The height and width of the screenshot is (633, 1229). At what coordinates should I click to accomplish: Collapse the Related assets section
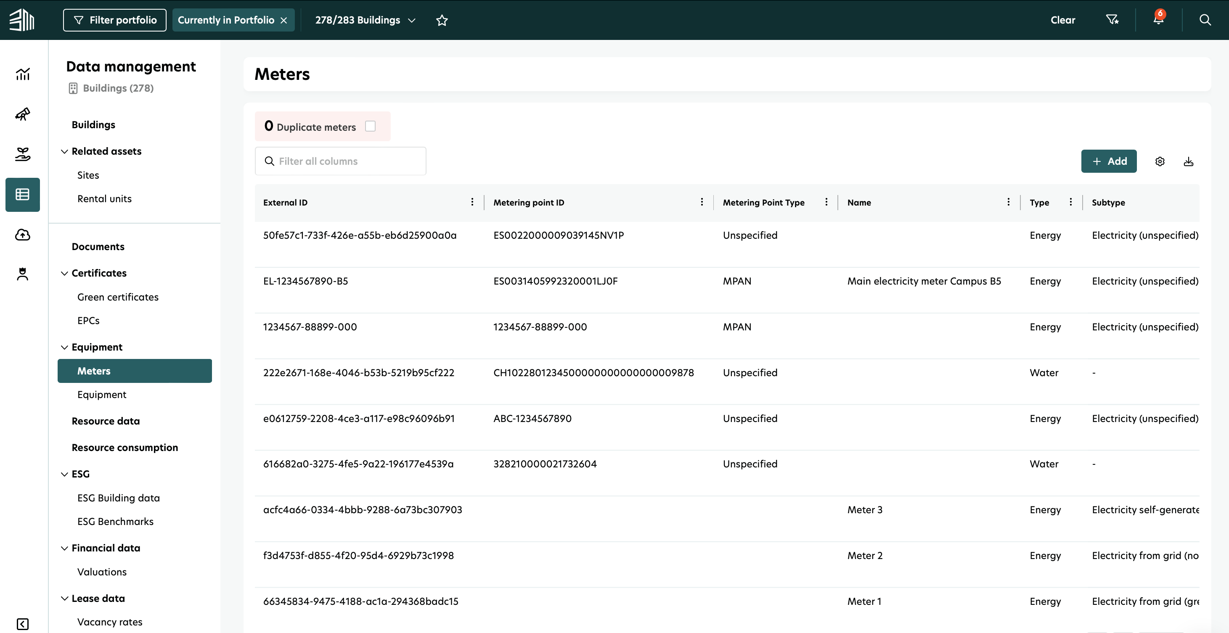point(64,152)
